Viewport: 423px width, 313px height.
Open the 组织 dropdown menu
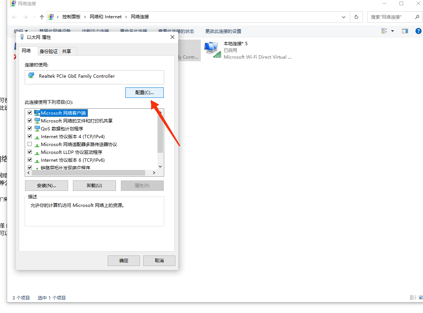tap(21, 31)
